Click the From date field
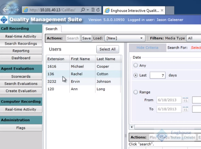201x149 pixels. (x=169, y=100)
